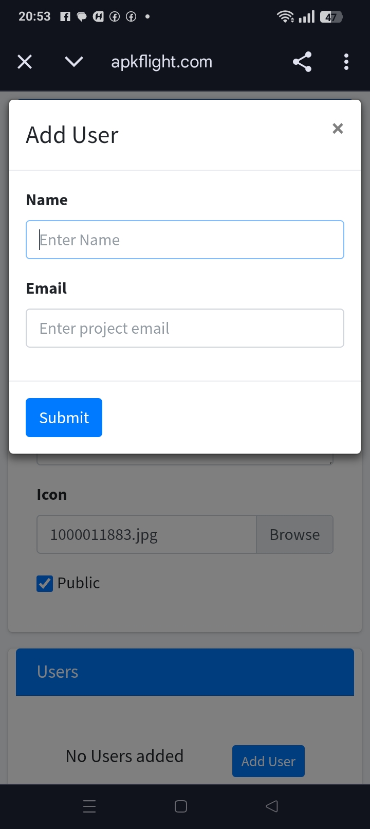Tap the blue Users panel header
Image resolution: width=370 pixels, height=829 pixels.
185,672
